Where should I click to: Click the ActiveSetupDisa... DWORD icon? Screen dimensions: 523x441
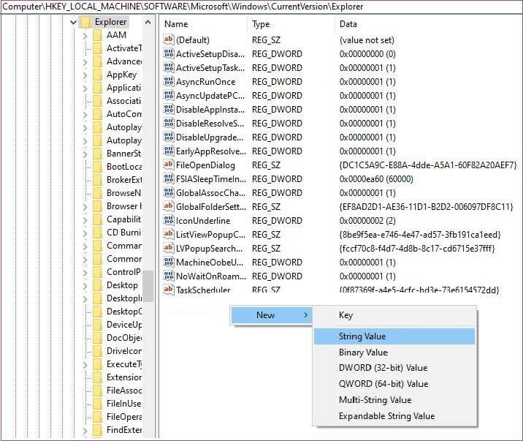click(x=169, y=53)
